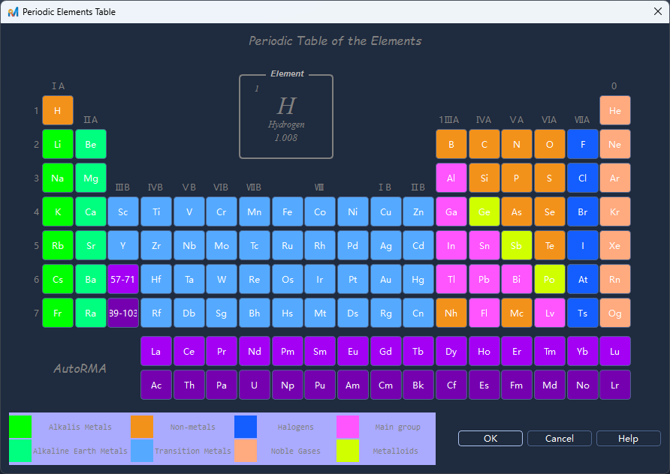This screenshot has height=474, width=670.
Task: Click the Fluorine (F) halogen tile
Action: pos(582,144)
